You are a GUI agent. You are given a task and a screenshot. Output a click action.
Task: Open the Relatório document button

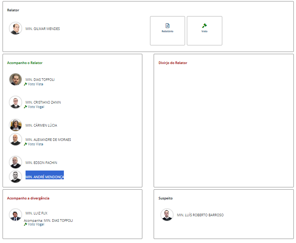(x=167, y=31)
